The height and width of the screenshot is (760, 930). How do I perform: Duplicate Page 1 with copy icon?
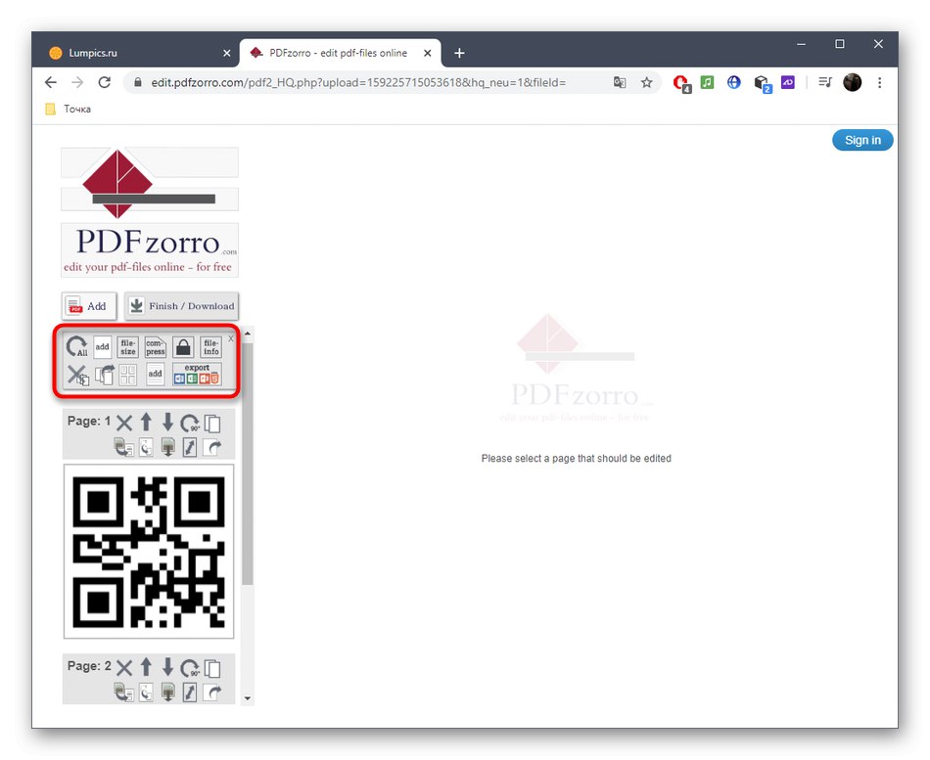click(x=212, y=424)
